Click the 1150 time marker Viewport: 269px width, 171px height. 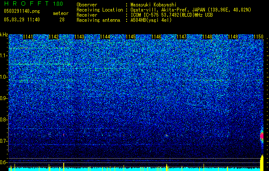(x=258, y=37)
